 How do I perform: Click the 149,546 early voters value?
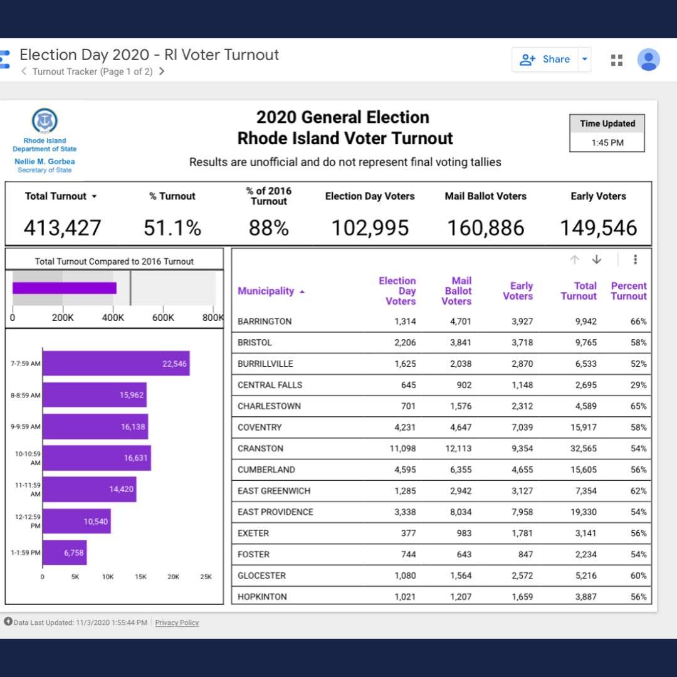coord(599,228)
